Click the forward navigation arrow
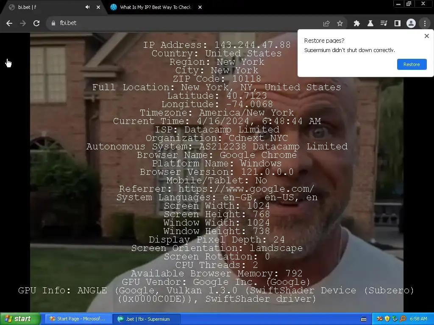Image resolution: width=434 pixels, height=325 pixels. click(x=23, y=23)
